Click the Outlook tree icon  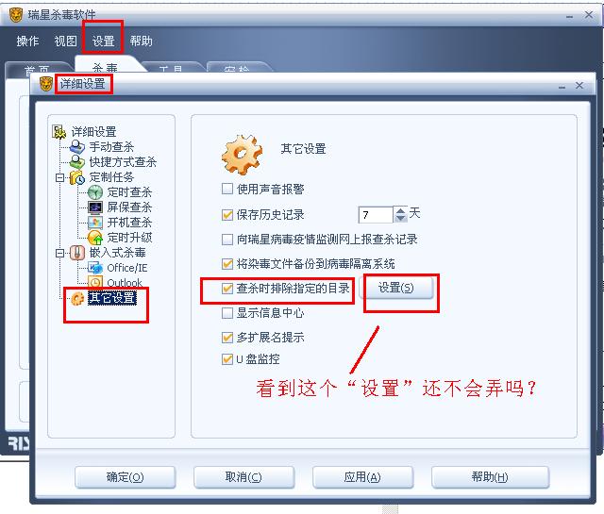coord(94,282)
